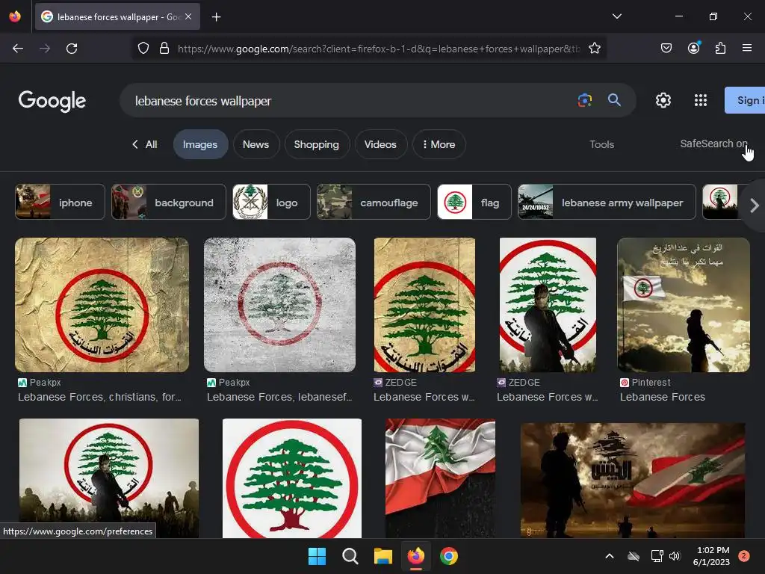
Task: Open the Lebanese Forces, christians caption link
Action: point(99,398)
